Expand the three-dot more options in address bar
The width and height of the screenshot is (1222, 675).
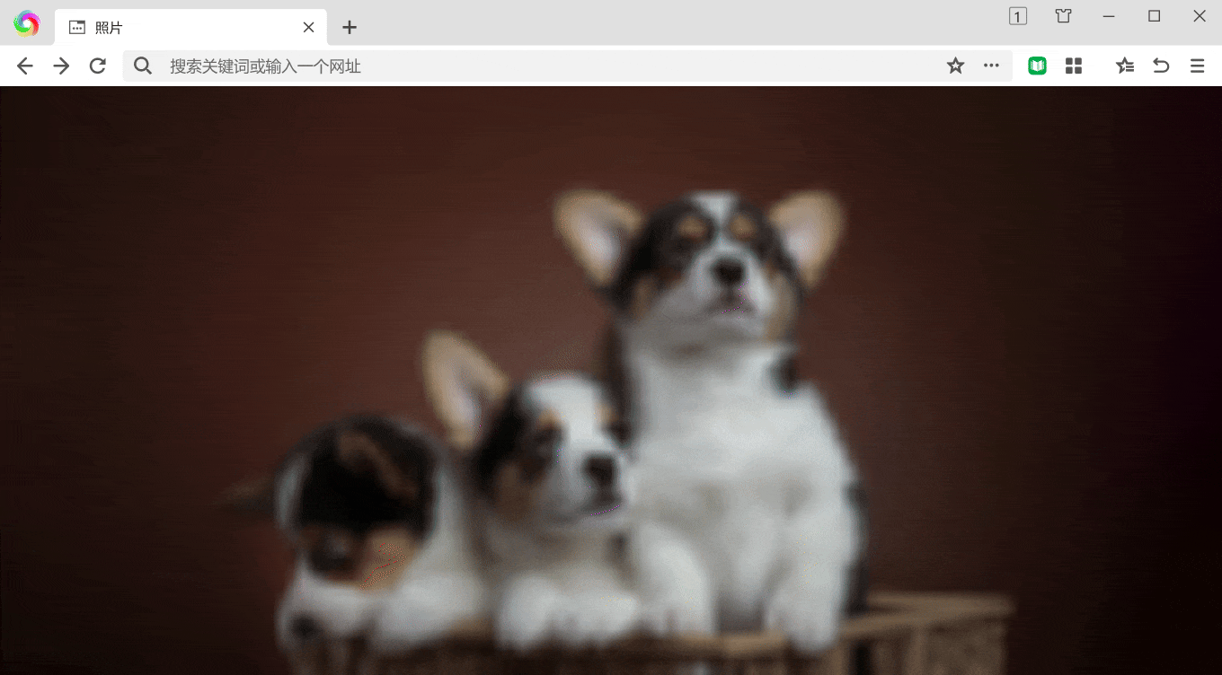pos(991,66)
